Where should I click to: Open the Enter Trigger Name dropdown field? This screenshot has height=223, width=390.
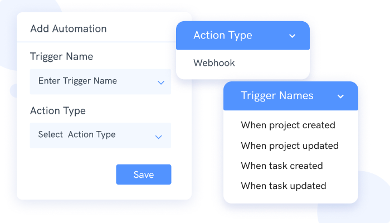(x=100, y=81)
